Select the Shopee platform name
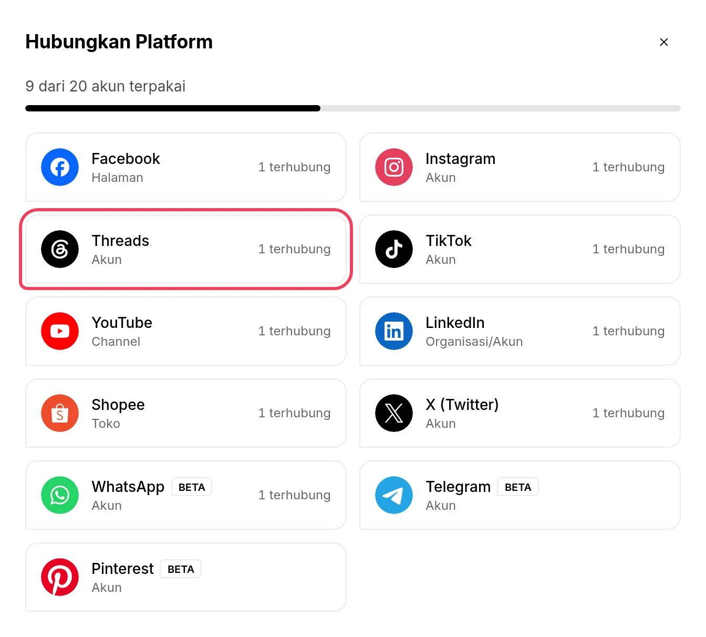Viewport: 706px width, 637px height. (x=118, y=405)
